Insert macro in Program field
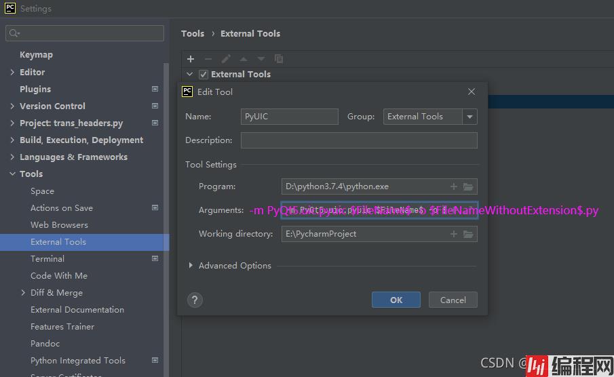The width and height of the screenshot is (614, 377). (454, 186)
